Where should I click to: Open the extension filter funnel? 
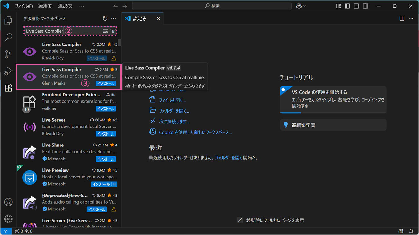pyautogui.click(x=113, y=31)
